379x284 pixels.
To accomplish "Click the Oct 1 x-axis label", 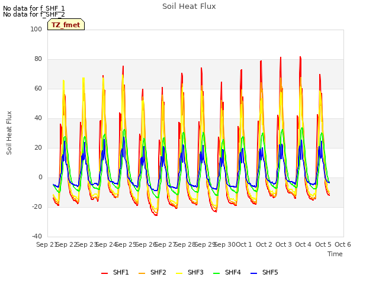I will point(244,244).
